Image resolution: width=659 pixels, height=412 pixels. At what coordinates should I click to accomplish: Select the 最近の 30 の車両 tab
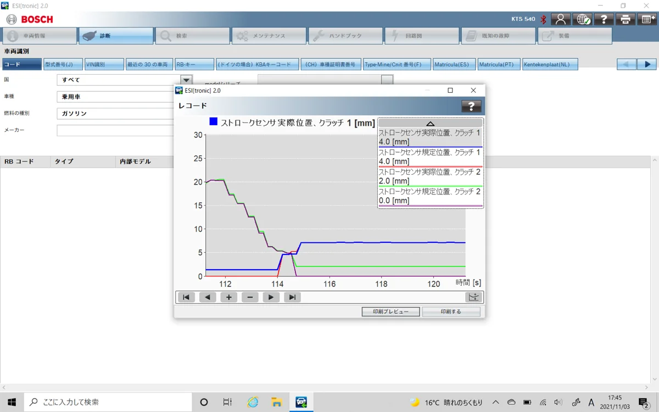(x=149, y=64)
